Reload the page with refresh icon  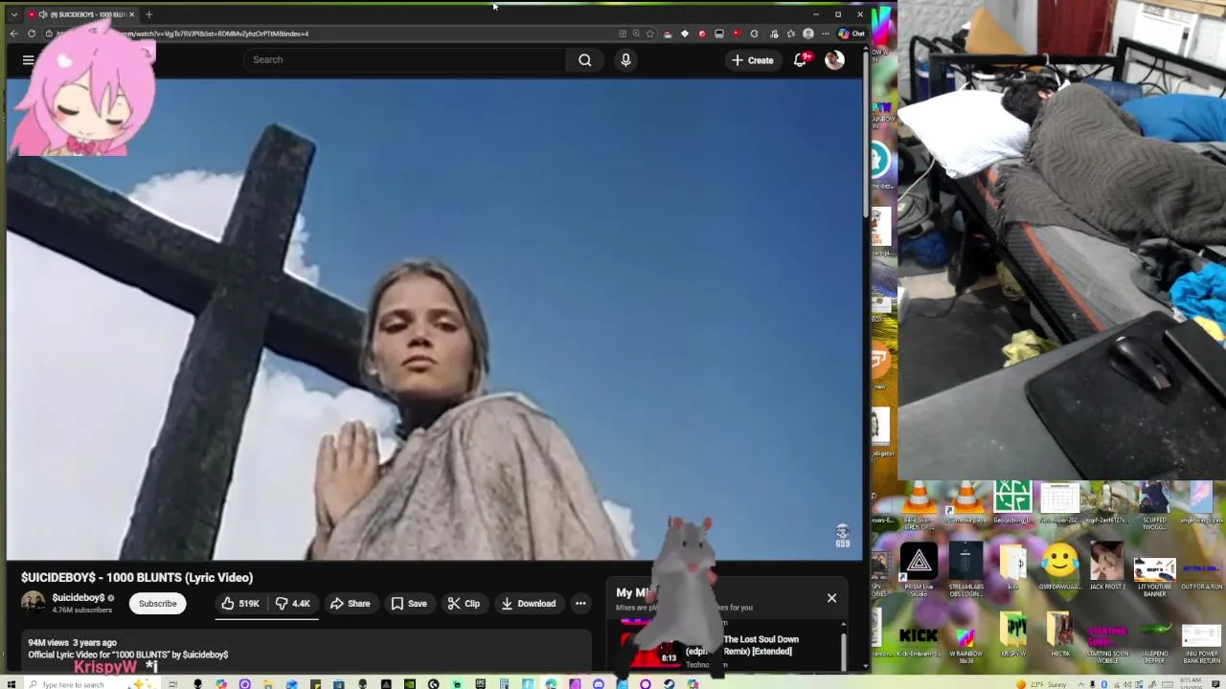point(32,33)
